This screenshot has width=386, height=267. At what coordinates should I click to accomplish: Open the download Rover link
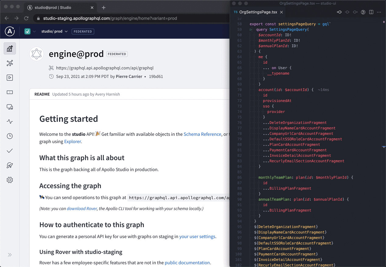pyautogui.click(x=82, y=209)
